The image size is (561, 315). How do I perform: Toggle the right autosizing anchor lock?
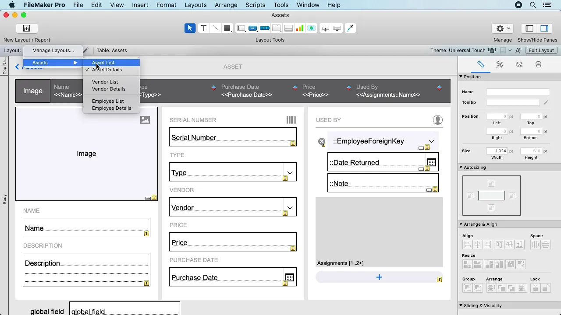(512, 196)
